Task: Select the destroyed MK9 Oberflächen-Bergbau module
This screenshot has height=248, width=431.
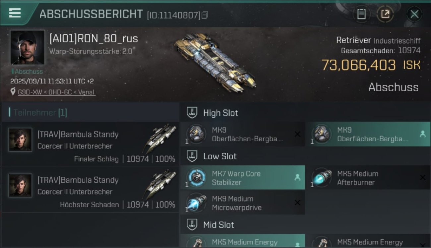Action: click(243, 134)
